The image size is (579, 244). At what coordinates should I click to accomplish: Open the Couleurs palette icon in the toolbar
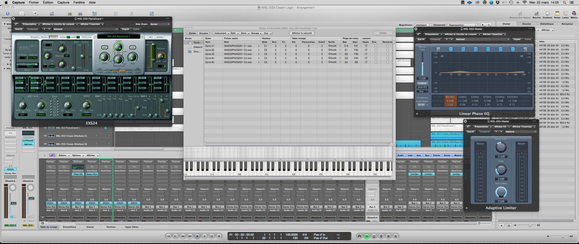547,14
